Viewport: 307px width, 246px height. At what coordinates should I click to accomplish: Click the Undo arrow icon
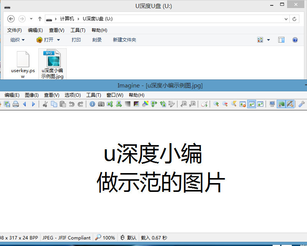[72, 104]
